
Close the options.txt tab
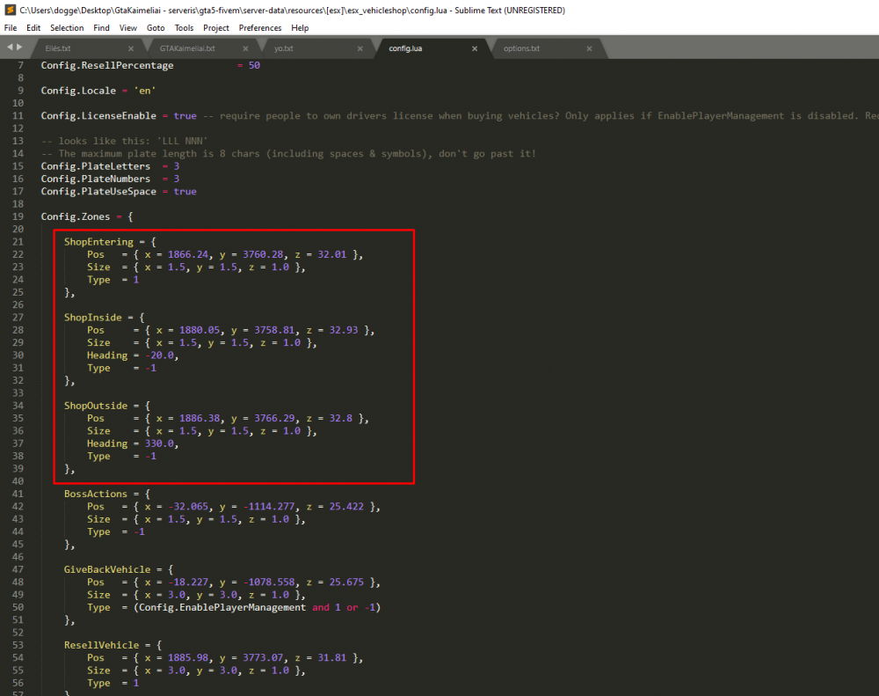pos(589,48)
